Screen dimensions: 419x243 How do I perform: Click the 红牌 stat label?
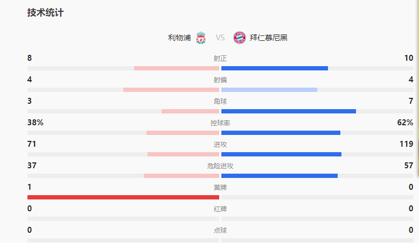point(220,209)
